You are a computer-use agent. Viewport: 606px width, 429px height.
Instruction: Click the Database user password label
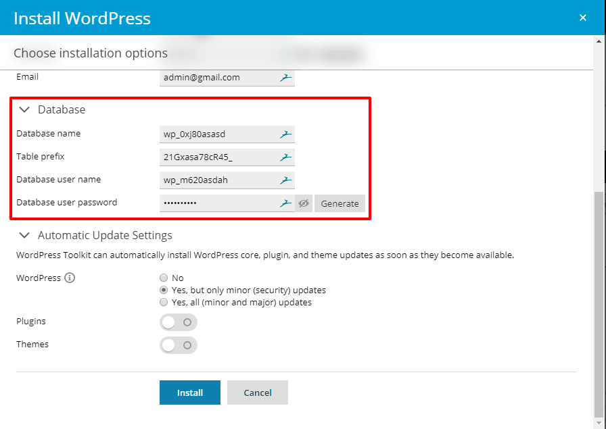click(66, 202)
